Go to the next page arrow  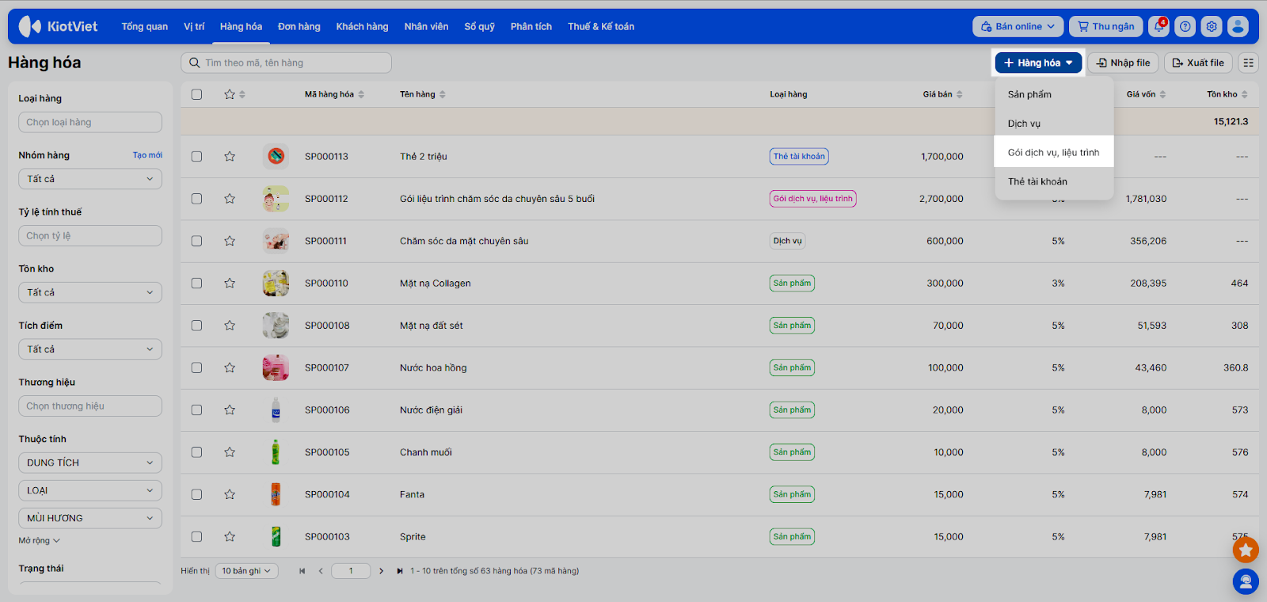tap(381, 571)
